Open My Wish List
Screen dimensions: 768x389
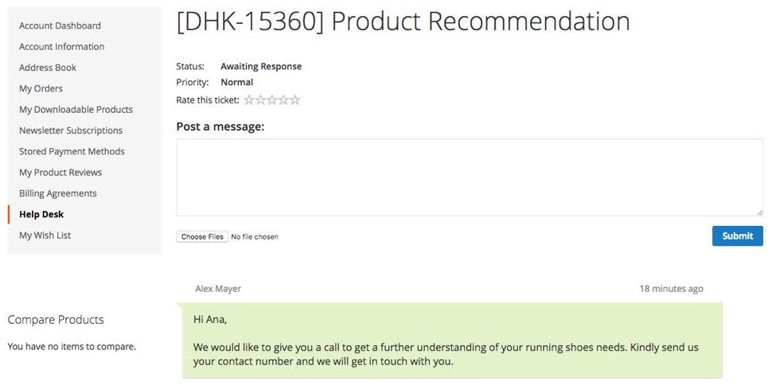click(x=45, y=235)
